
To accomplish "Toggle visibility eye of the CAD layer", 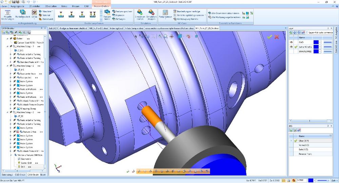I will pos(291,42).
